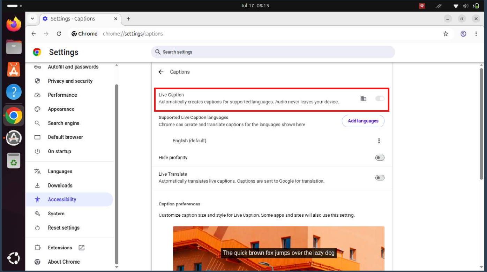Go to Privacy and security settings

coord(70,81)
